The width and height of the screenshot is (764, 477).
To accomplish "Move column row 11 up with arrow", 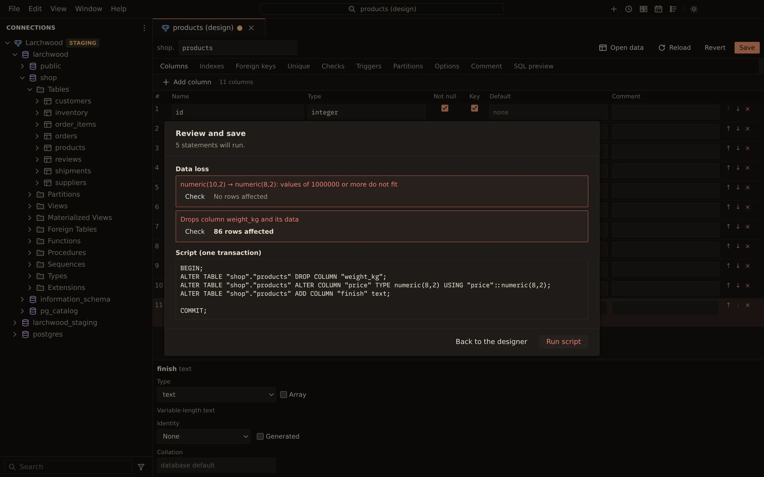I will [x=728, y=305].
